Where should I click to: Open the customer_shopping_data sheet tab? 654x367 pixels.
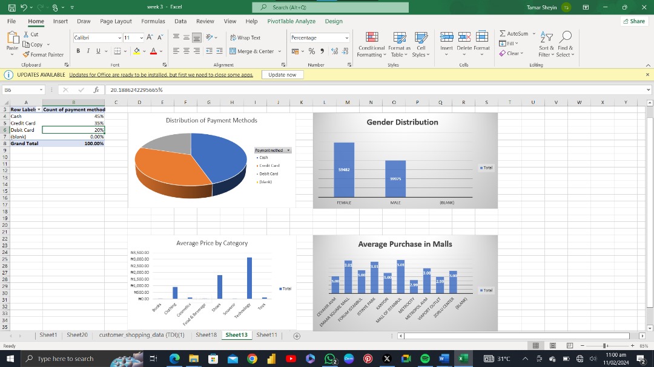(x=141, y=335)
